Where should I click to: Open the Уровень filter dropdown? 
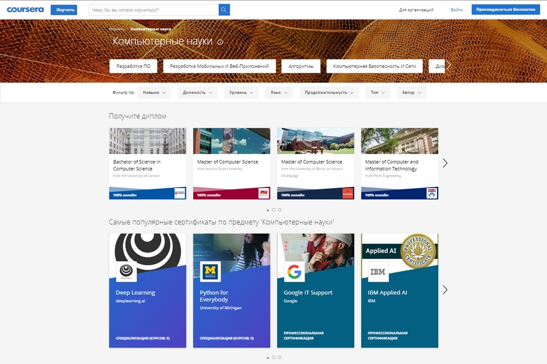[x=241, y=92]
